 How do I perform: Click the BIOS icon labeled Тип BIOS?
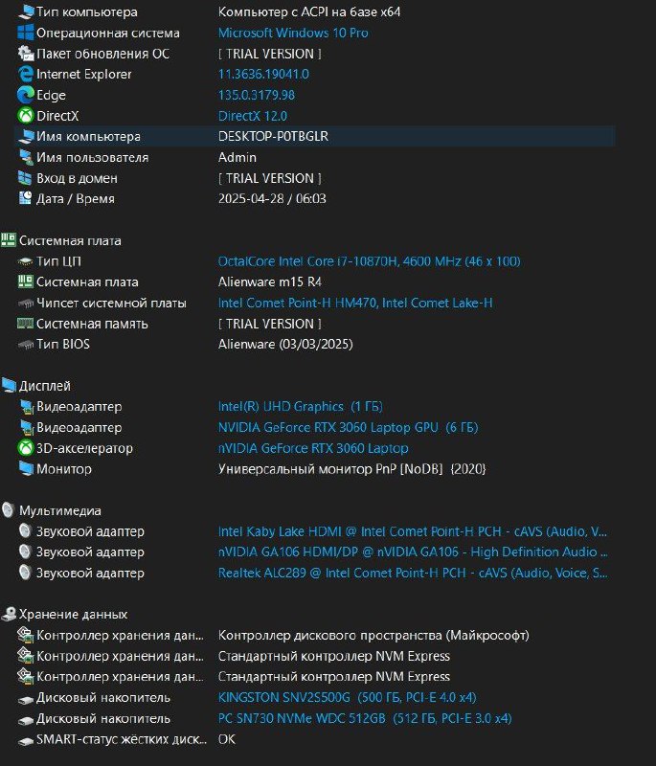[26, 344]
